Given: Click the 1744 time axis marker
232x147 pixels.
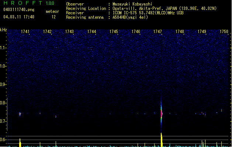Looking at the screenshot, I should pos(91,32).
